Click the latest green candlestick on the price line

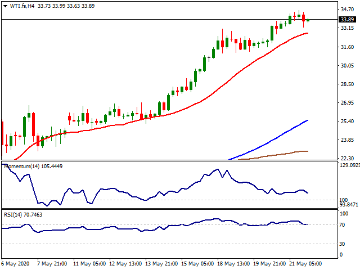coord(308,20)
